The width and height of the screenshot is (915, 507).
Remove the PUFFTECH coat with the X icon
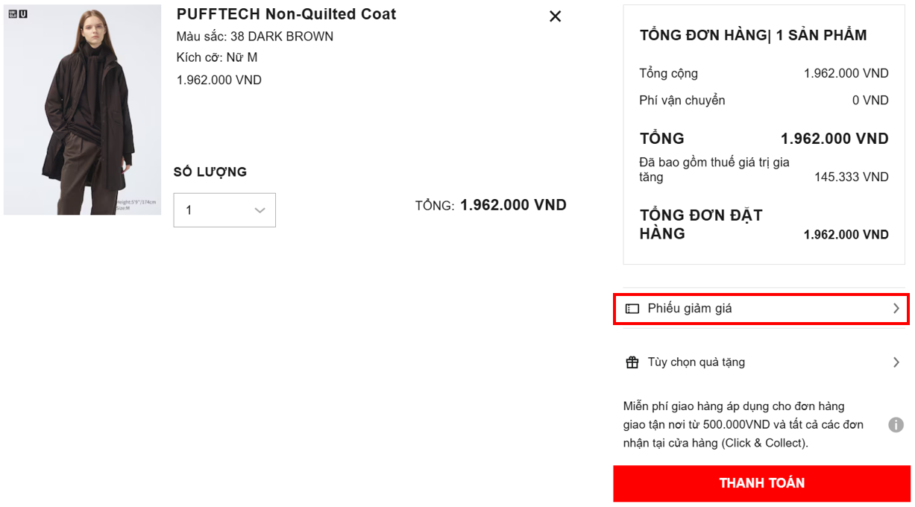point(555,16)
